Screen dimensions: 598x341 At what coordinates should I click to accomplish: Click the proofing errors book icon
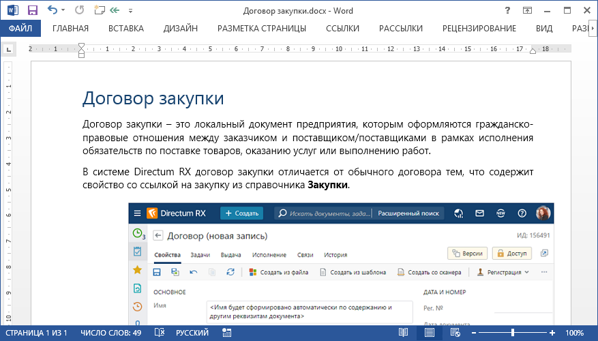click(x=160, y=333)
